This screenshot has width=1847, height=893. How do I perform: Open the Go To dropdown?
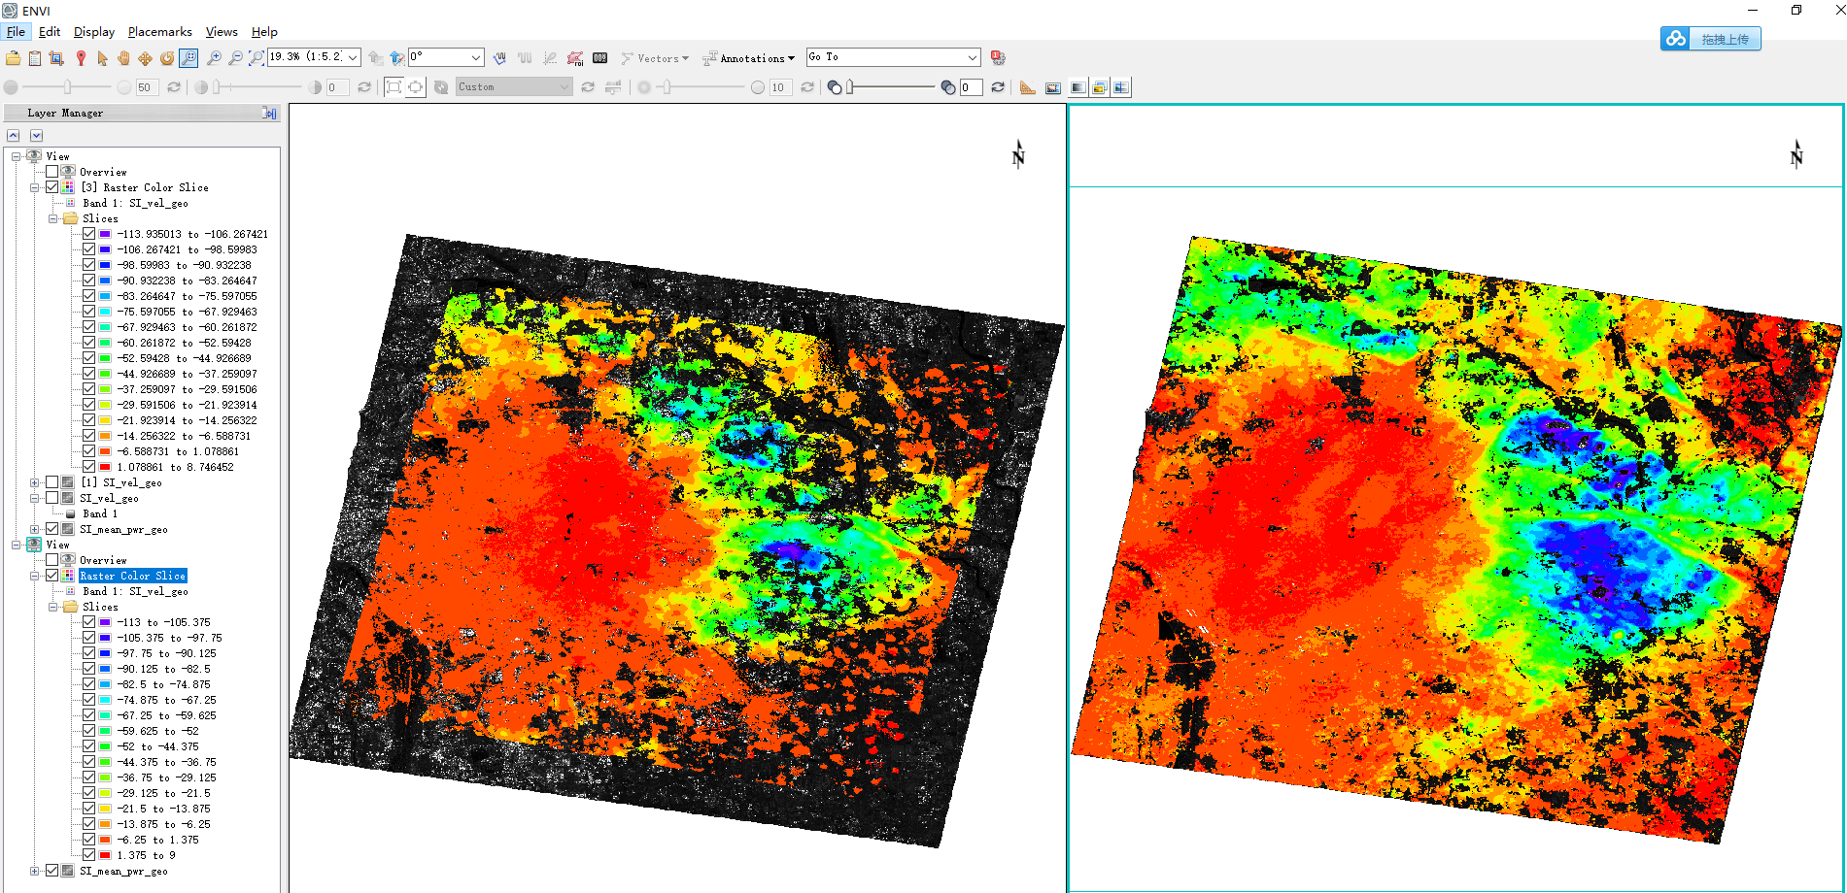[x=972, y=57]
